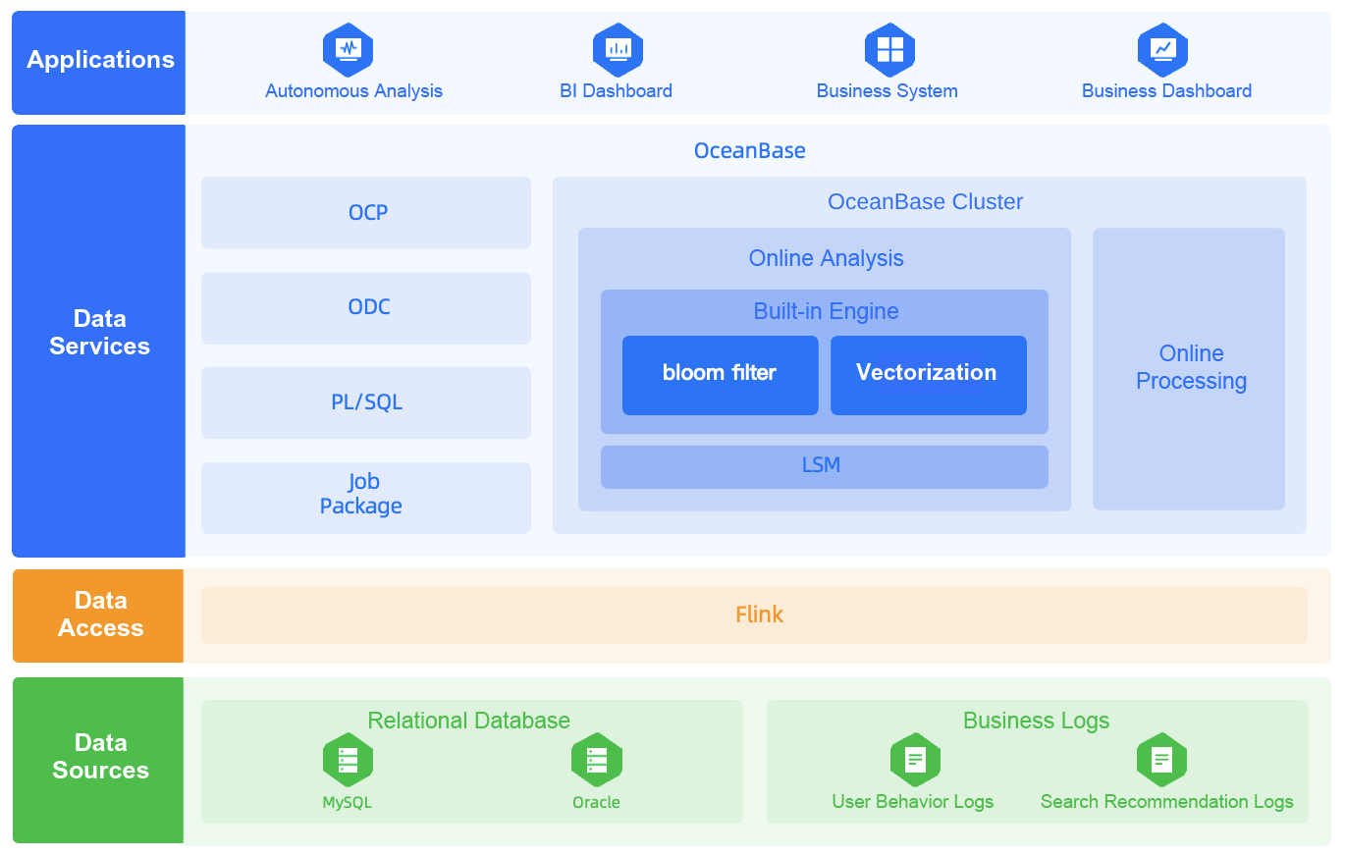Image resolution: width=1345 pixels, height=856 pixels.
Task: Click the Job Package box
Action: coord(366,498)
